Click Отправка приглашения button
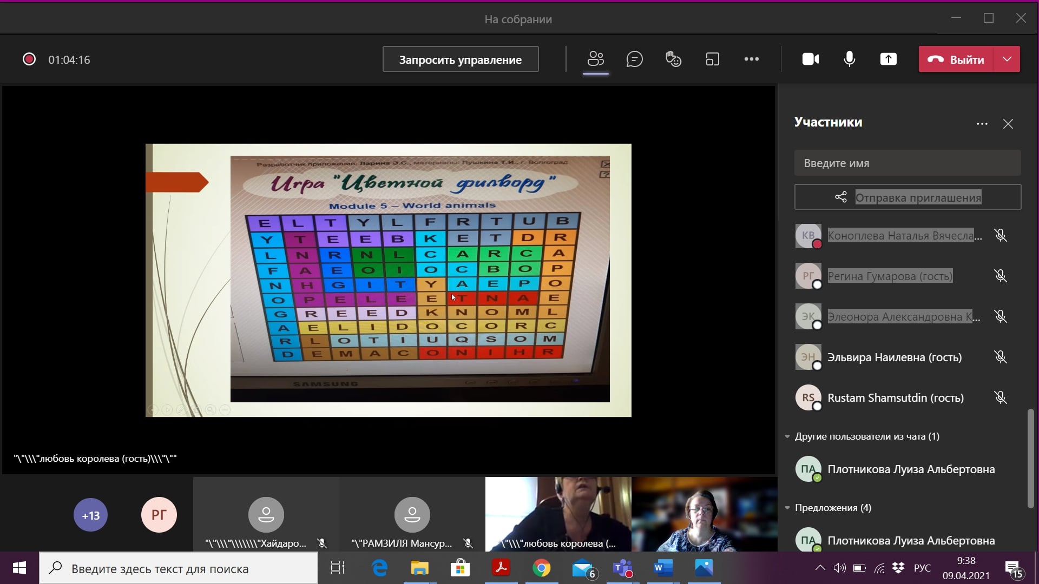 [x=908, y=197]
